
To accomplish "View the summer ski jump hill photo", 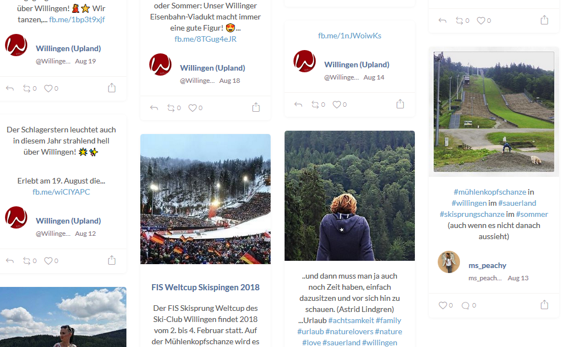I will (x=494, y=112).
